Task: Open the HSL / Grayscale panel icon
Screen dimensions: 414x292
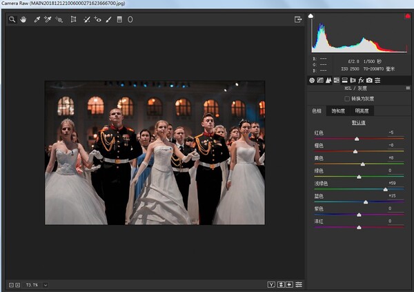Action: pos(337,80)
